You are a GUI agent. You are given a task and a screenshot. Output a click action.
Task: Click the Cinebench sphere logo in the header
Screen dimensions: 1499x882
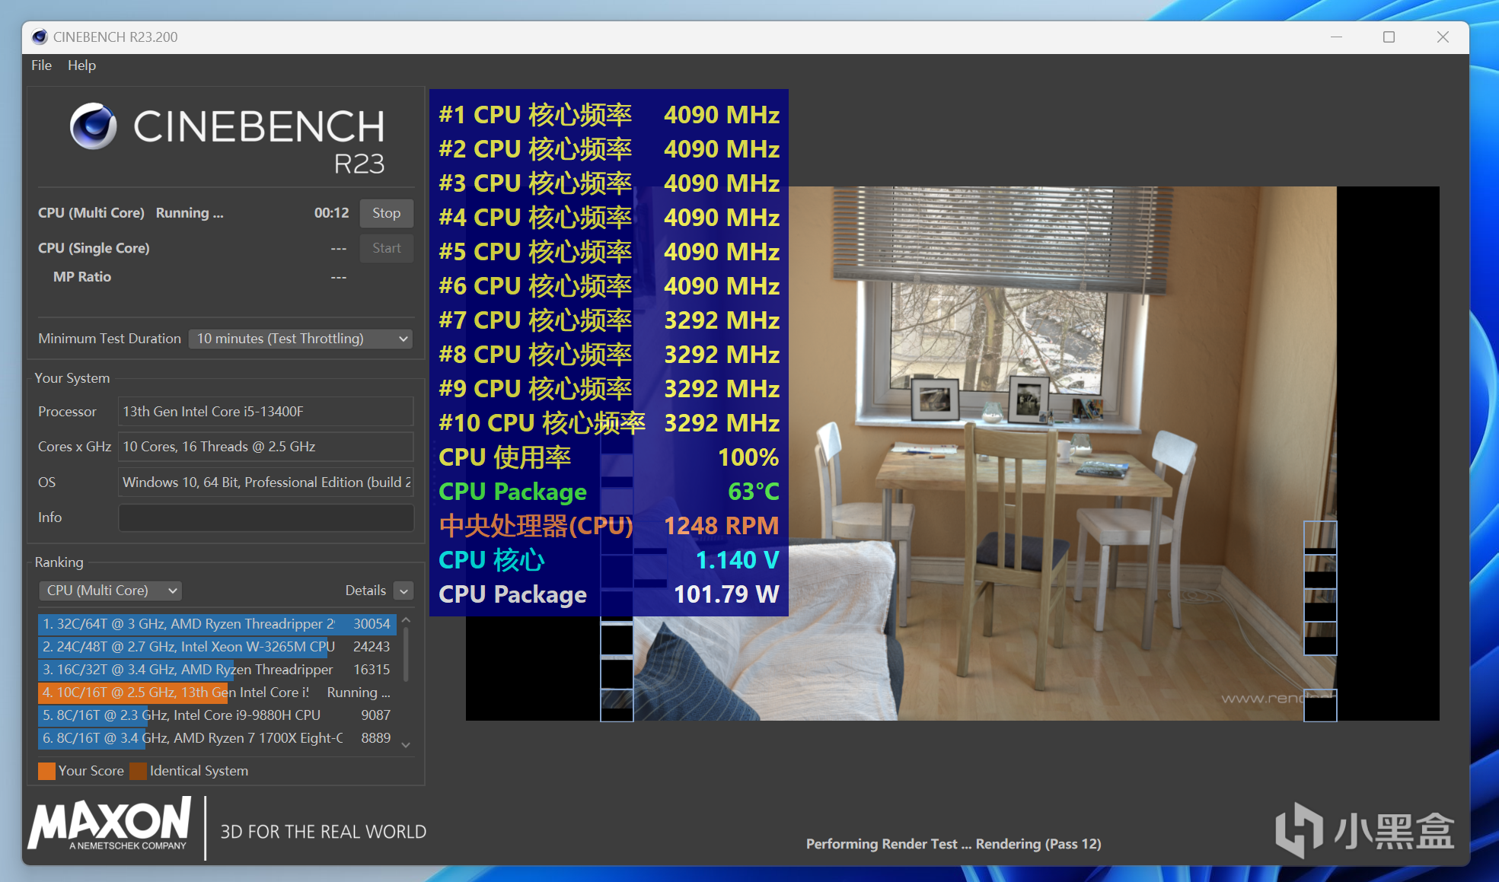(x=93, y=126)
